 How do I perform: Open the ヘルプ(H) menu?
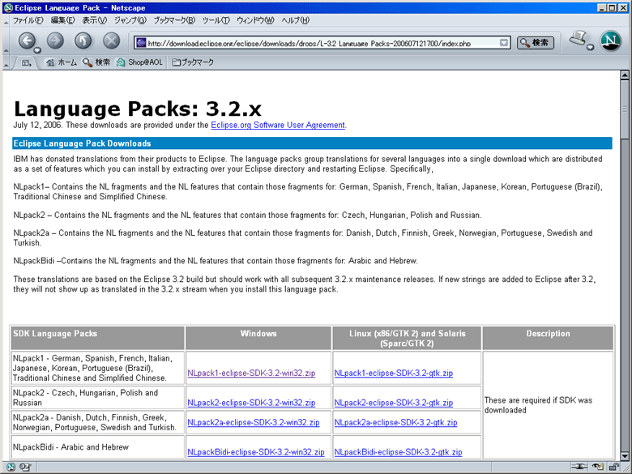295,20
